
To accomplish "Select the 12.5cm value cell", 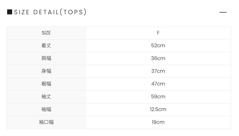I will [158, 110].
